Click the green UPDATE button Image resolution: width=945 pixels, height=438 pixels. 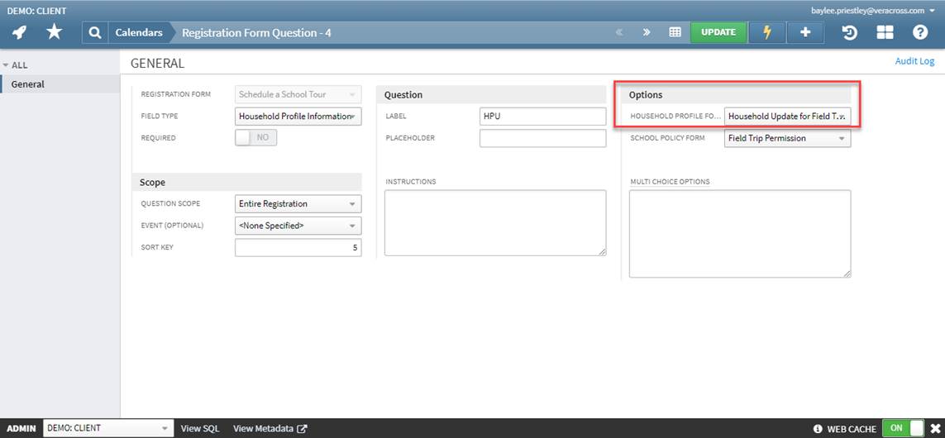[x=718, y=32]
